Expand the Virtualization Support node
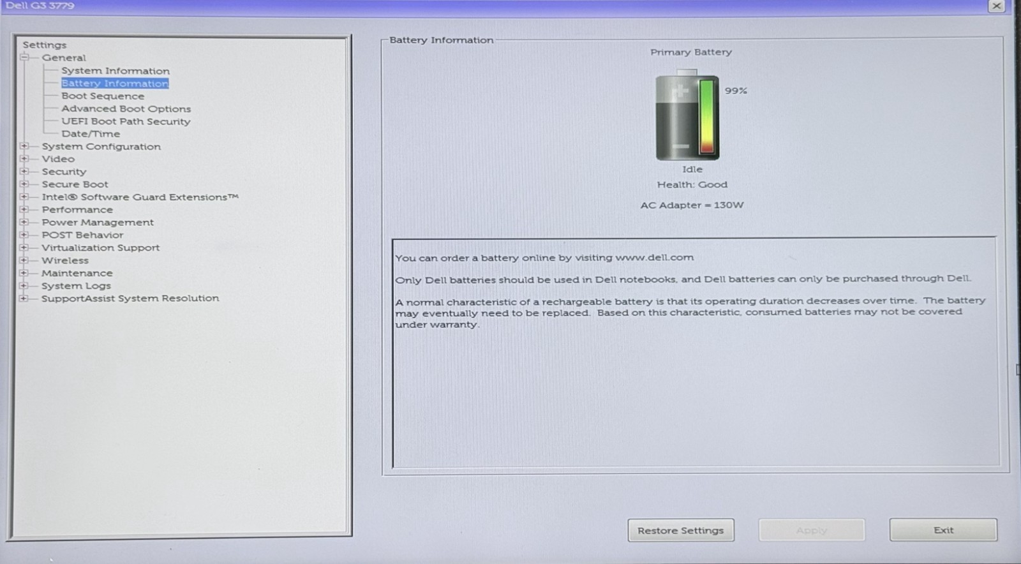The image size is (1021, 564). [24, 248]
